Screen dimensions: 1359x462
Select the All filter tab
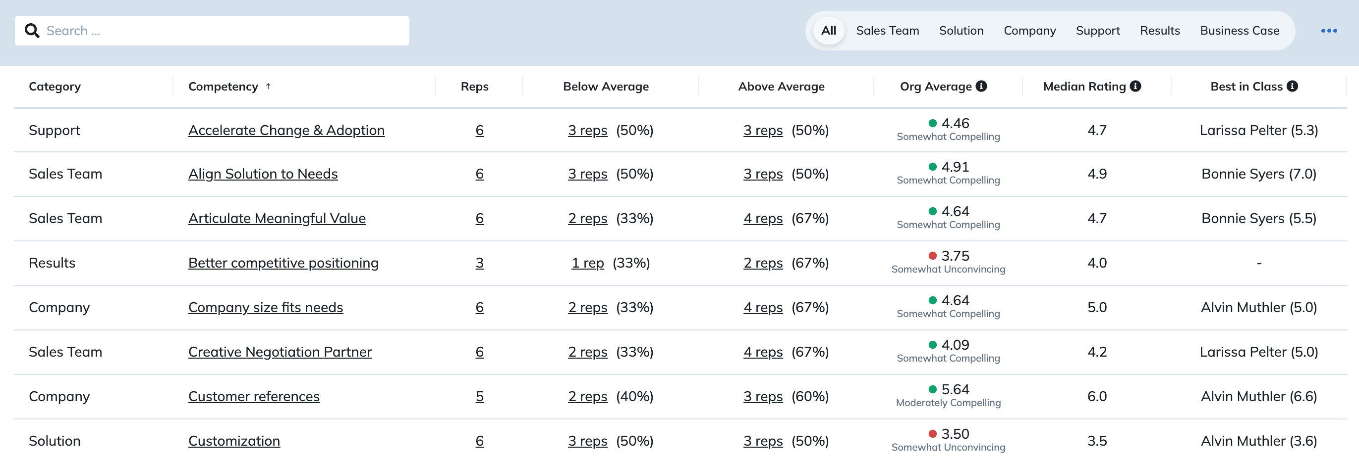[828, 31]
